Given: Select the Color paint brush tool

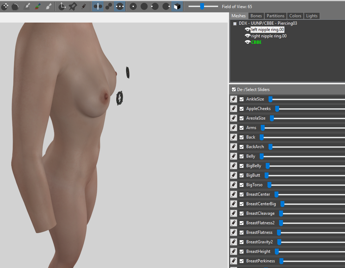Looking at the screenshot, I should tap(38, 7).
